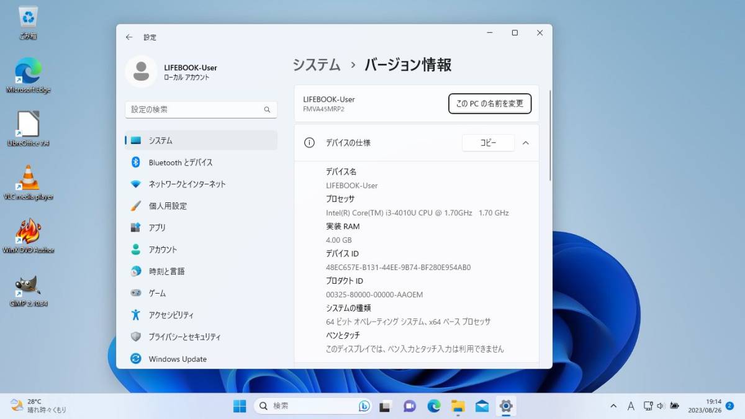Click the デバイス ID value starting 48EC657E
Viewport: 745px width, 419px height.
[x=399, y=268]
